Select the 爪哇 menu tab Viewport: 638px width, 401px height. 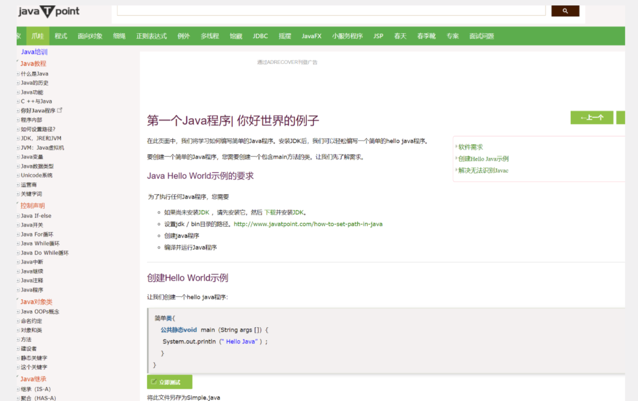click(38, 36)
